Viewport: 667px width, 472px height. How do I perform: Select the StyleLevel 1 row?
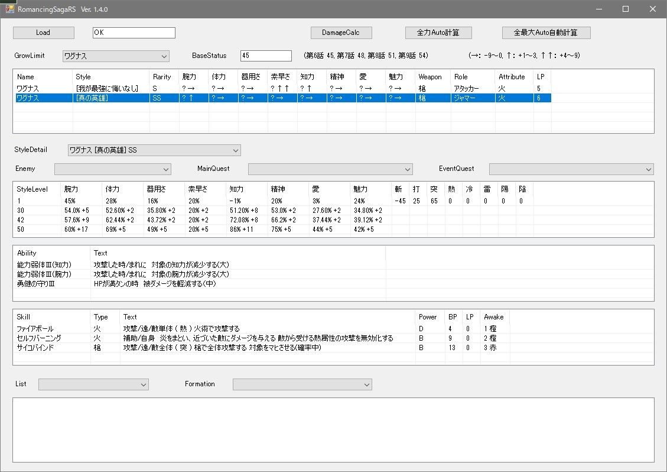click(x=274, y=201)
